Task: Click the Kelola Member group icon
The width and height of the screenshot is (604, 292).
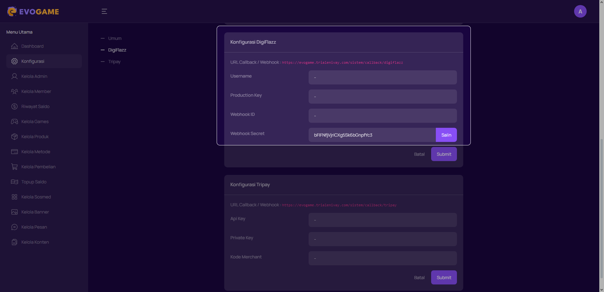Action: (x=14, y=91)
